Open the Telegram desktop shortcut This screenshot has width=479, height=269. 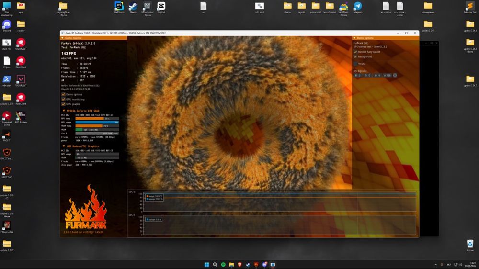357,6
